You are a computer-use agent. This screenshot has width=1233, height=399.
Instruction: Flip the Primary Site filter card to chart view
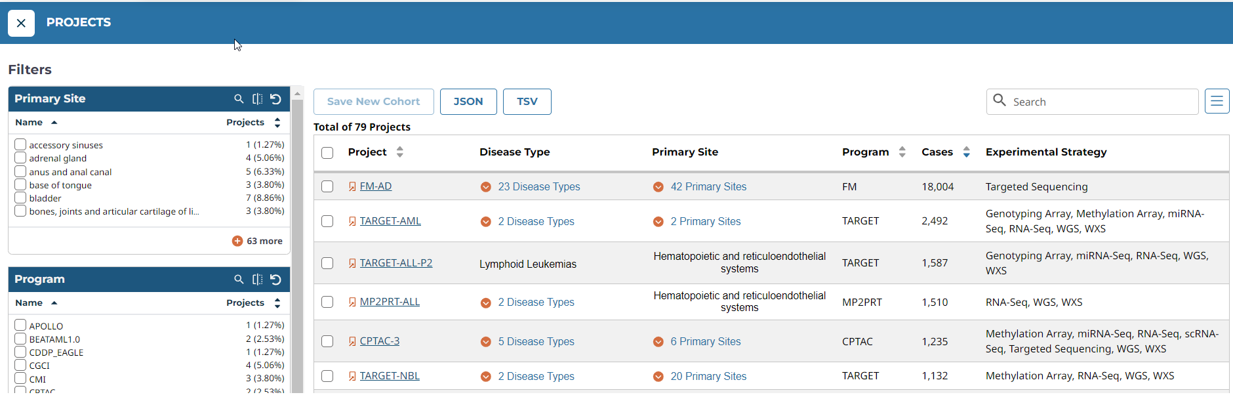click(x=257, y=98)
